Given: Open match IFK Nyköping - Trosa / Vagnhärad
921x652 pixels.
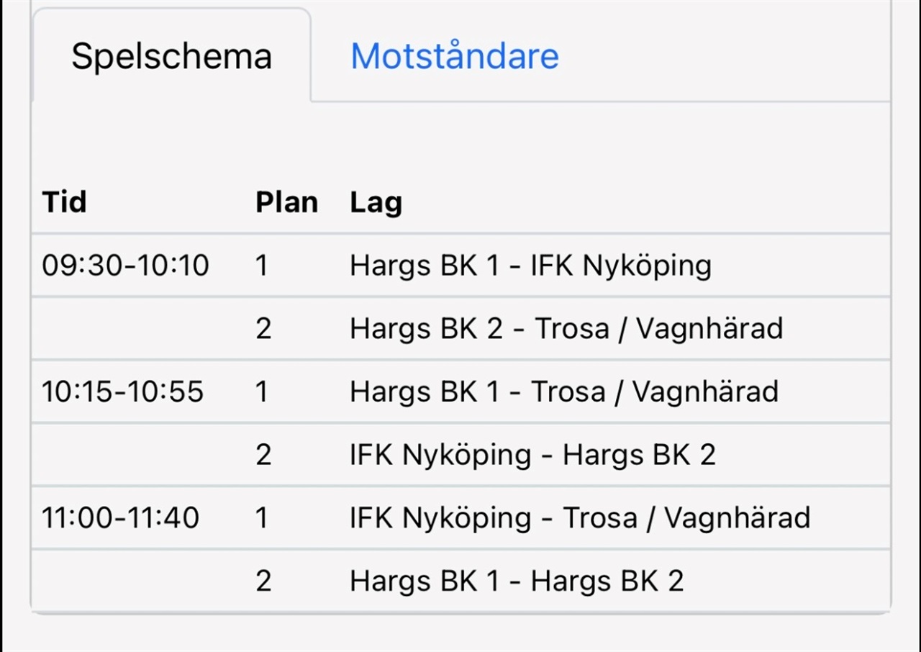Looking at the screenshot, I should tap(580, 518).
